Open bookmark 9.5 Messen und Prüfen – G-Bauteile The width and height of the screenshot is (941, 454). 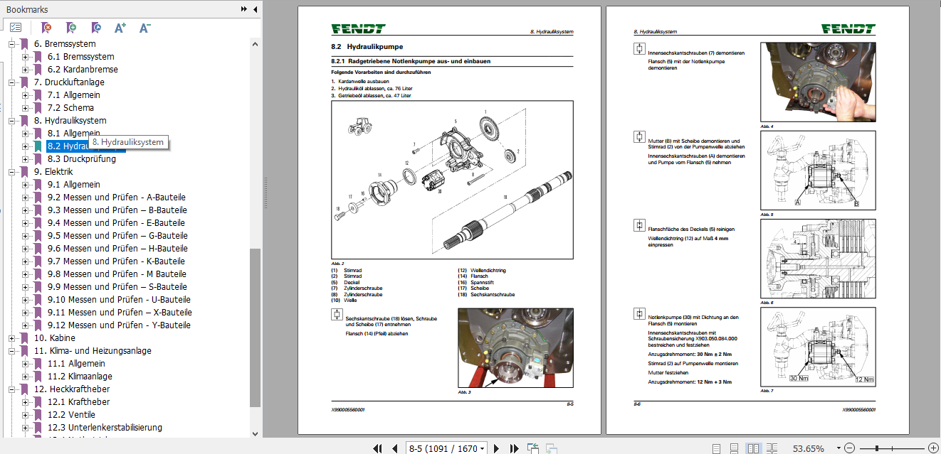(x=117, y=236)
